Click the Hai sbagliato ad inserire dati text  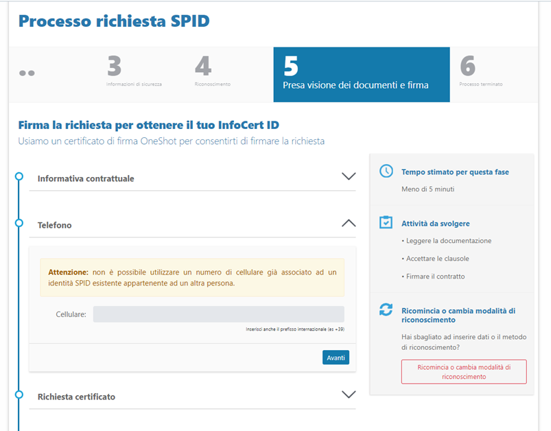pyautogui.click(x=464, y=342)
